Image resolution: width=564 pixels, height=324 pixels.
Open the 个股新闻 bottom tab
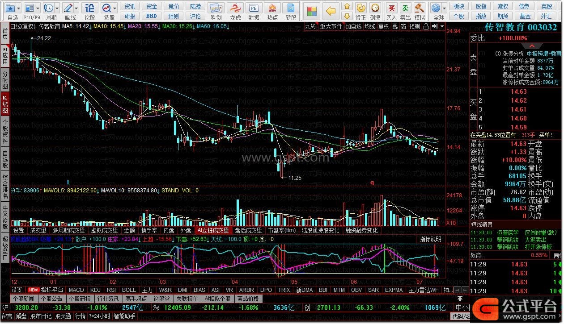point(23,299)
